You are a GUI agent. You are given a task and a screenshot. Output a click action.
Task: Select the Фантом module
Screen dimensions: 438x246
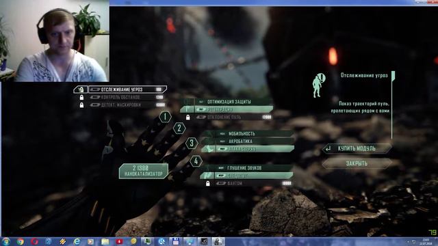(253, 183)
